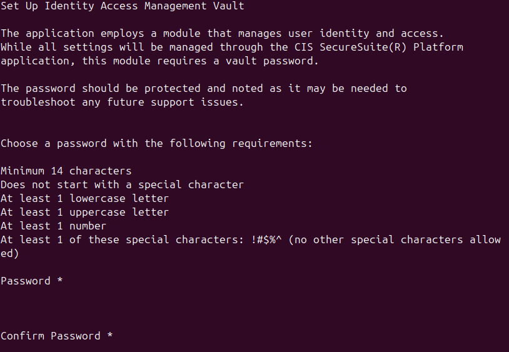Click the 'Set Up Identity Access Management Vault' heading
Screen dimensions: 509x352
123,6
